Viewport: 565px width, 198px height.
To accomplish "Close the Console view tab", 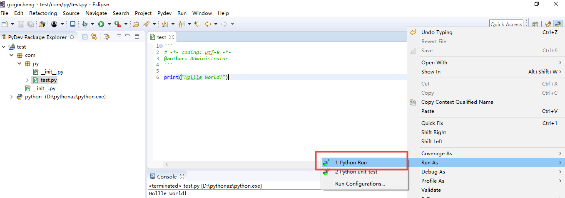I will click(x=181, y=176).
